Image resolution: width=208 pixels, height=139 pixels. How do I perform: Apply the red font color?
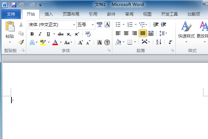tap(55, 42)
